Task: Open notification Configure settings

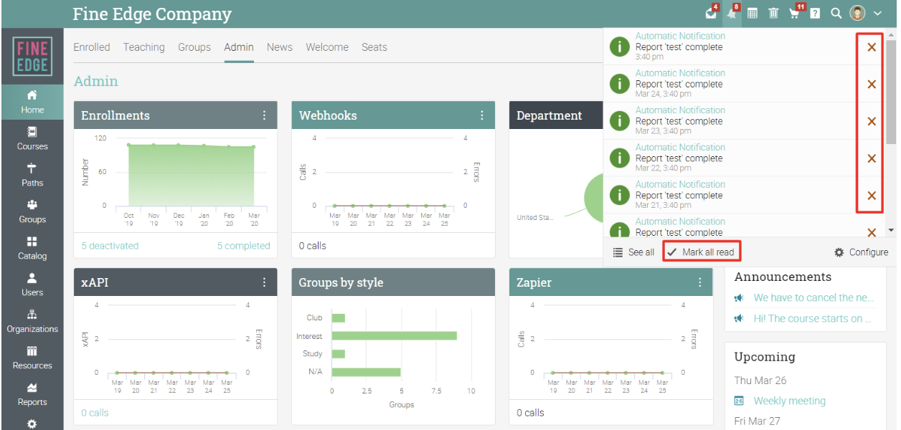Action: tap(861, 252)
